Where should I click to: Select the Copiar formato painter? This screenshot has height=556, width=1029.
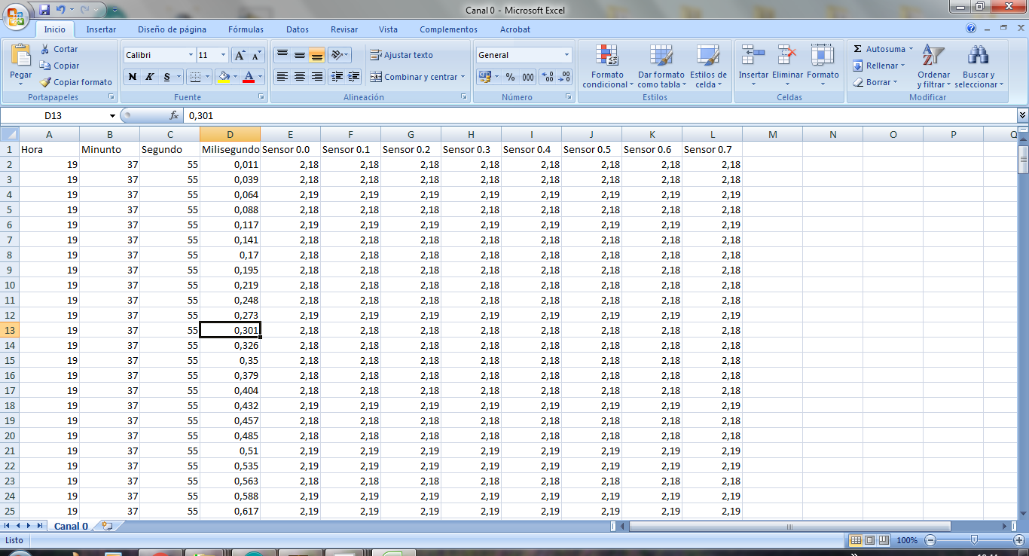pos(76,82)
